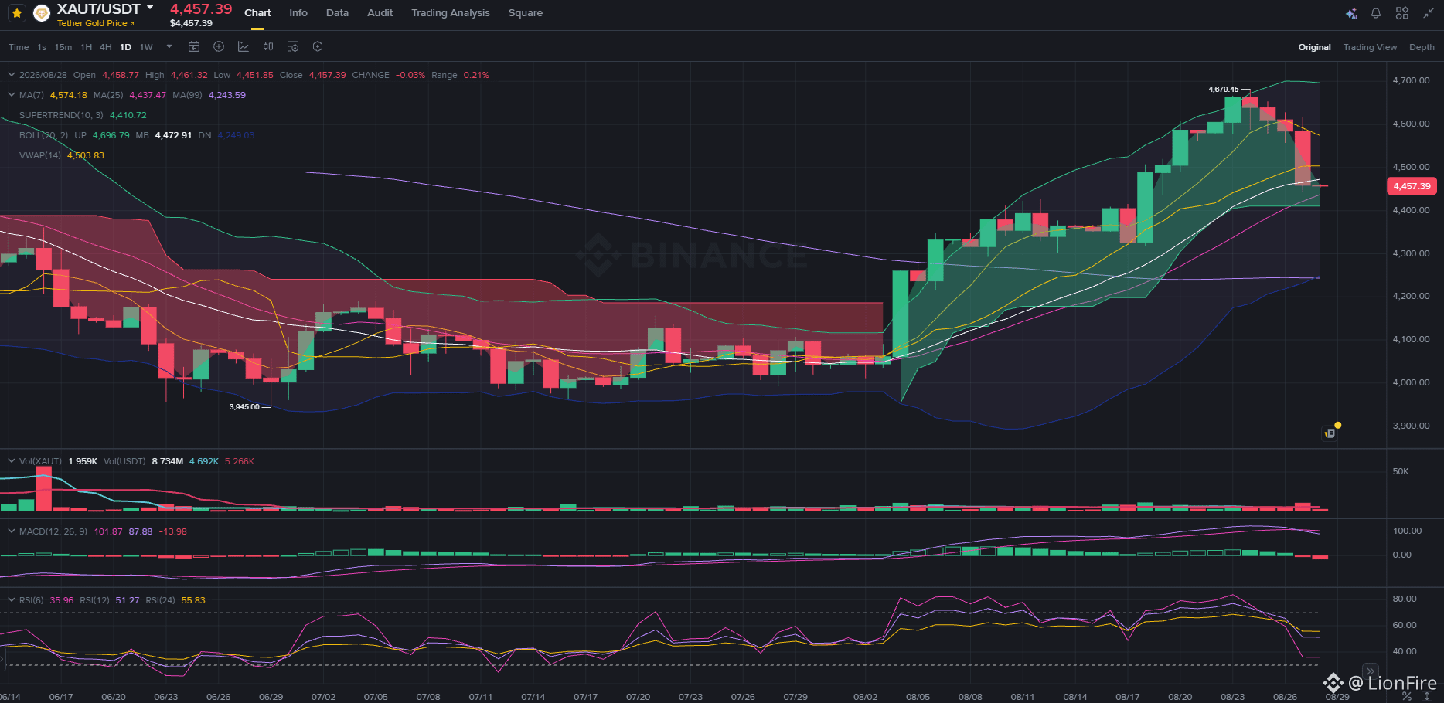This screenshot has height=703, width=1444.
Task: Click the RSI(6) indicator label
Action: pos(32,600)
